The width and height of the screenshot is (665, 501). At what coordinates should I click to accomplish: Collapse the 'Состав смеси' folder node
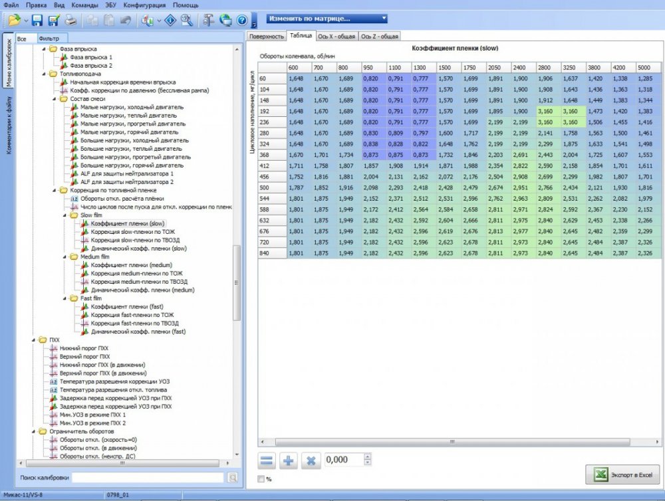[54, 99]
